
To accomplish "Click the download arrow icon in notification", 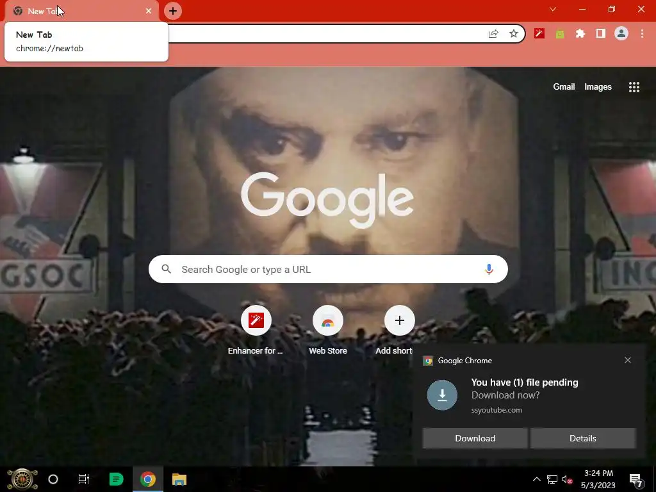I will click(x=442, y=395).
